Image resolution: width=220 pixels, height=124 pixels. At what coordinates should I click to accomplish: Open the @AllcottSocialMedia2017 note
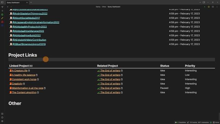[x=26, y=18]
